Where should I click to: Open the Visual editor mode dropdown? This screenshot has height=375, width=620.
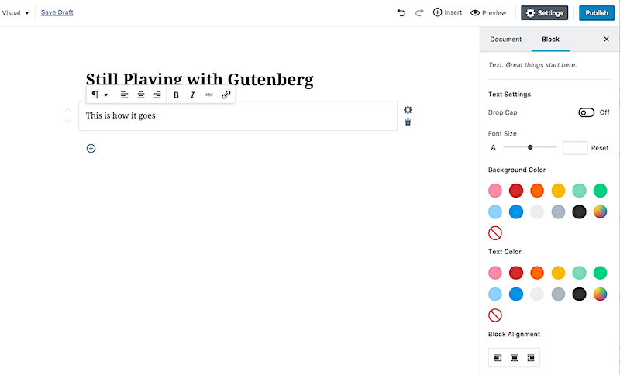15,13
